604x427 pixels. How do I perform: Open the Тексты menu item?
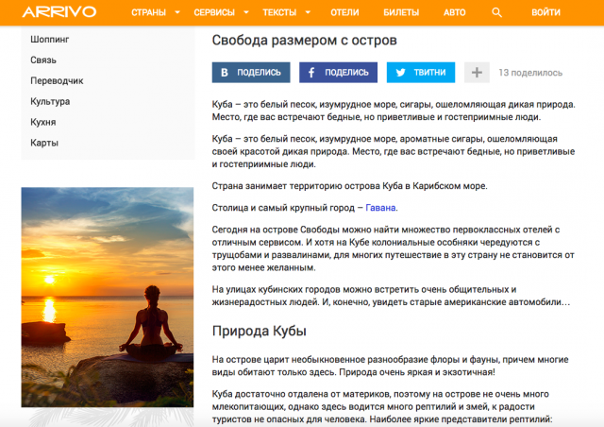(x=279, y=12)
